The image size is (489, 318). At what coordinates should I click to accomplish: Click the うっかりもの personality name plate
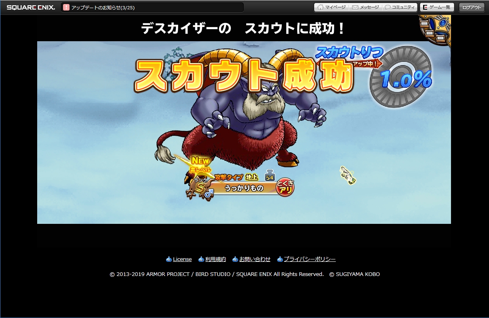[244, 188]
